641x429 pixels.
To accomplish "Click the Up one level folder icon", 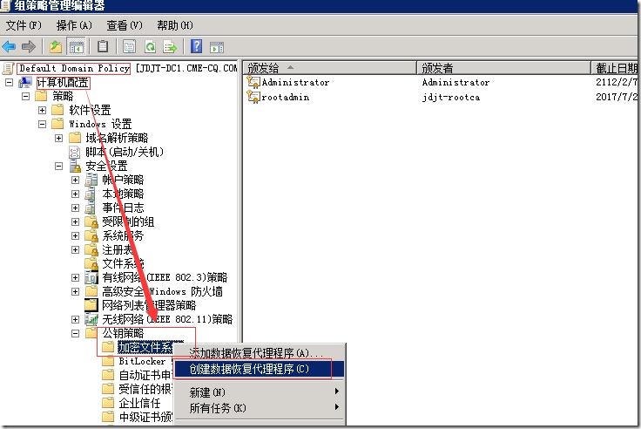I will click(x=55, y=47).
